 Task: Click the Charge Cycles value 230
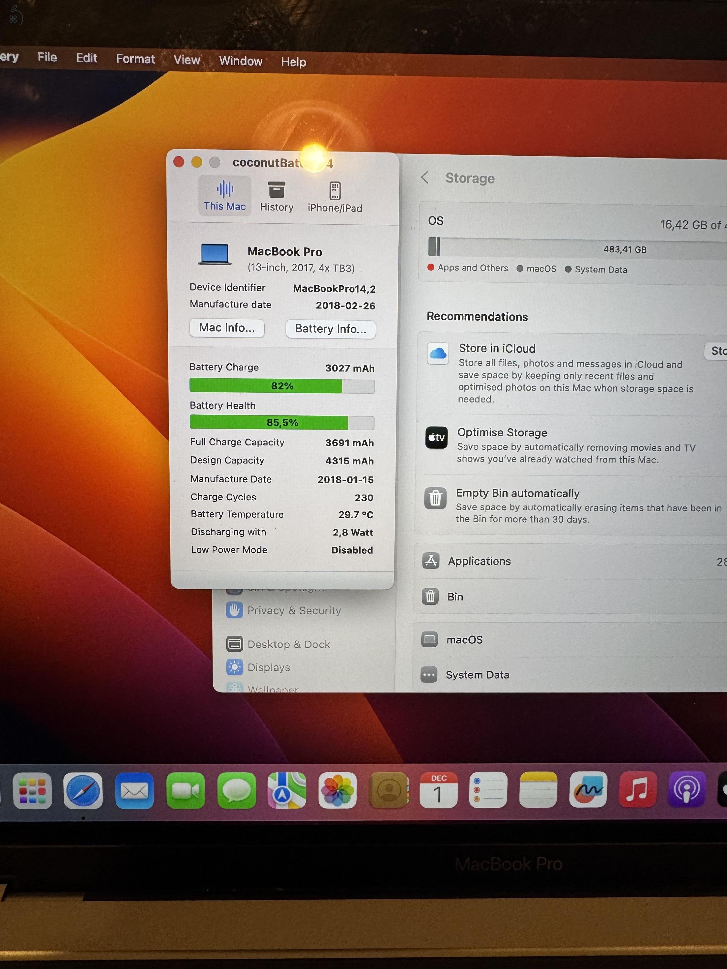click(x=364, y=498)
